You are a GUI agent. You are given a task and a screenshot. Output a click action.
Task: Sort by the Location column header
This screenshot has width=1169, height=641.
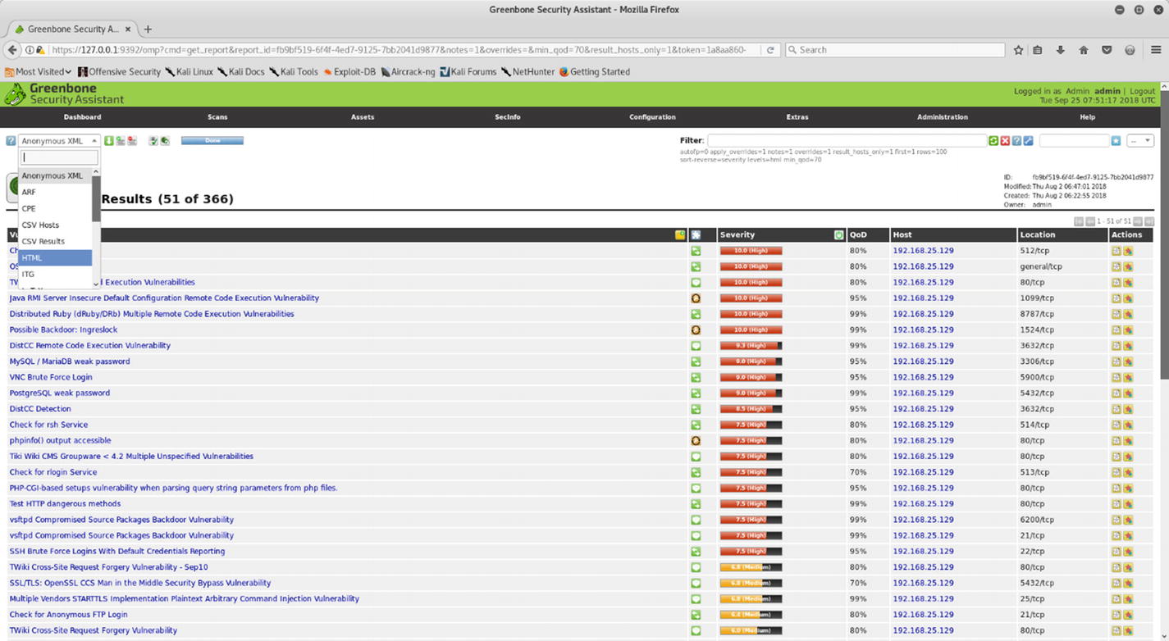(x=1038, y=235)
